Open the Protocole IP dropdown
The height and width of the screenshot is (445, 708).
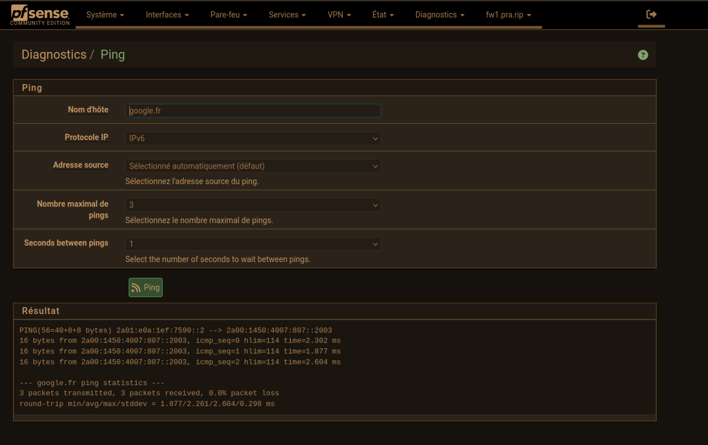pos(253,138)
